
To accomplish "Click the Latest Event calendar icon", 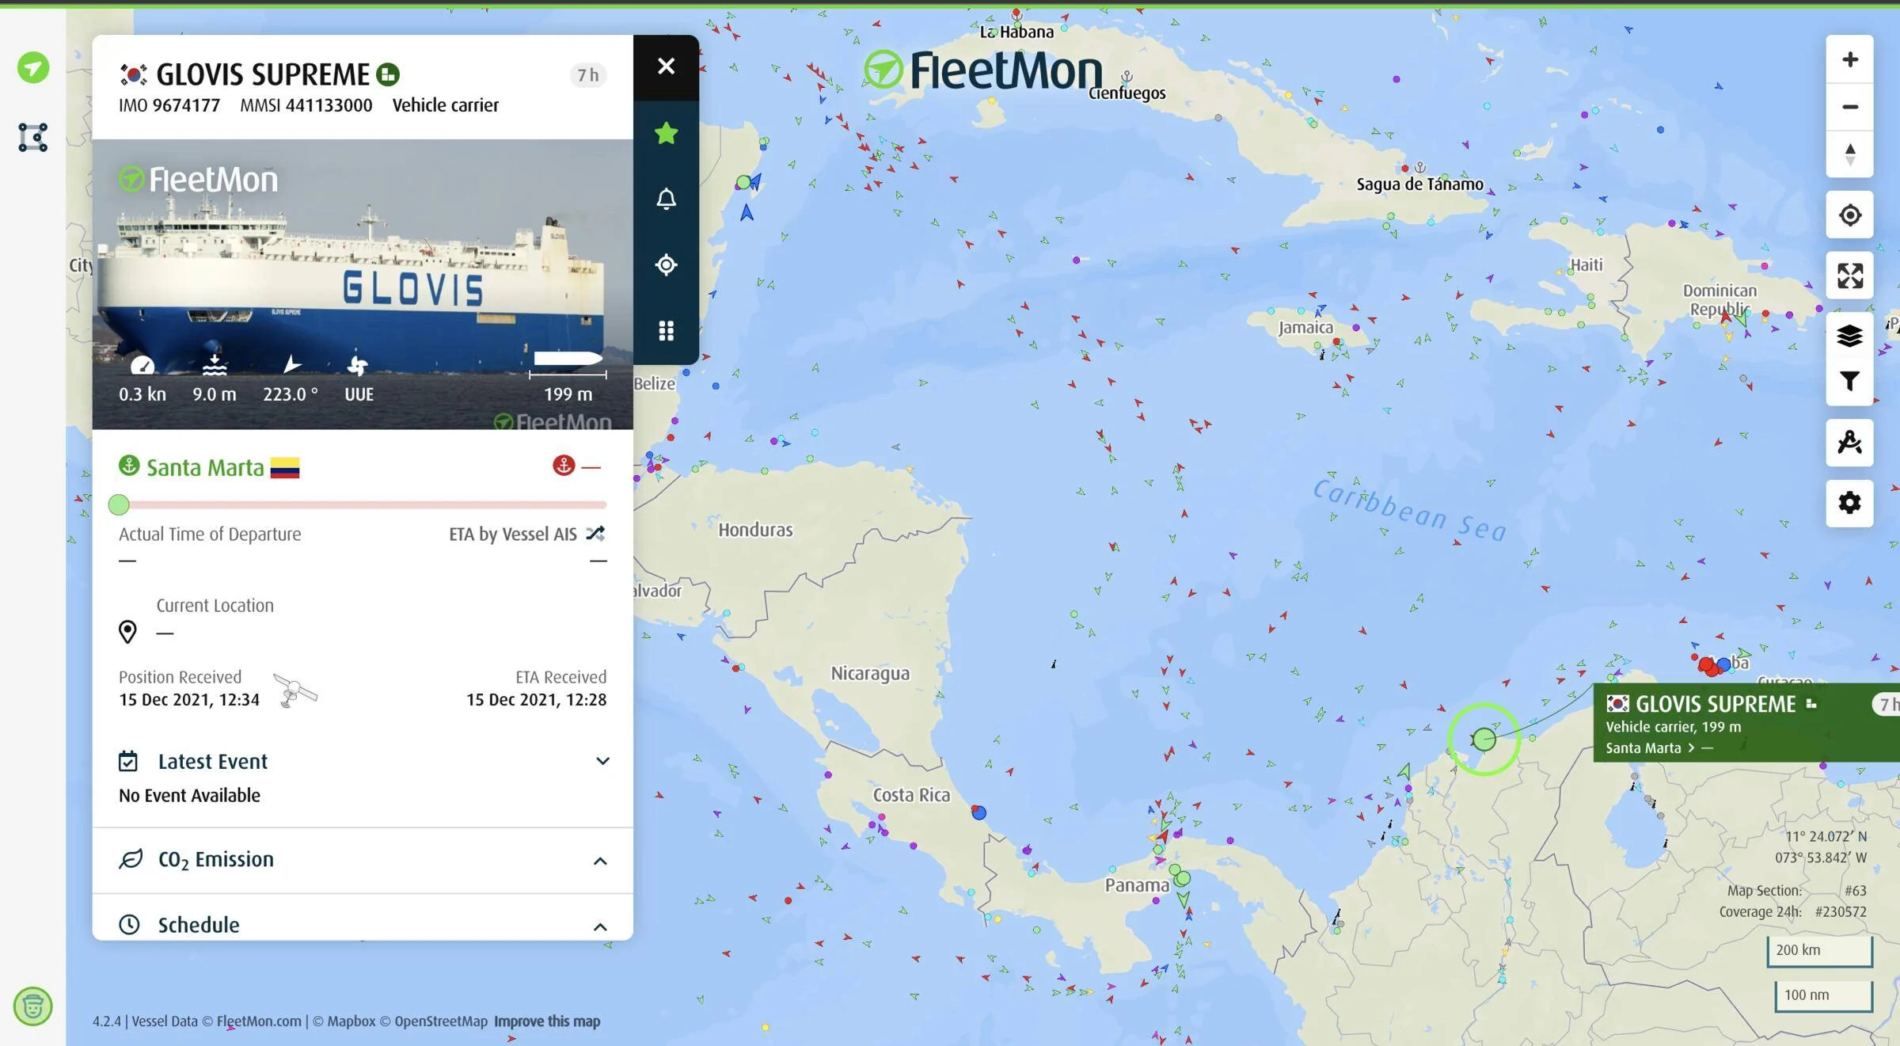I will click(x=128, y=762).
